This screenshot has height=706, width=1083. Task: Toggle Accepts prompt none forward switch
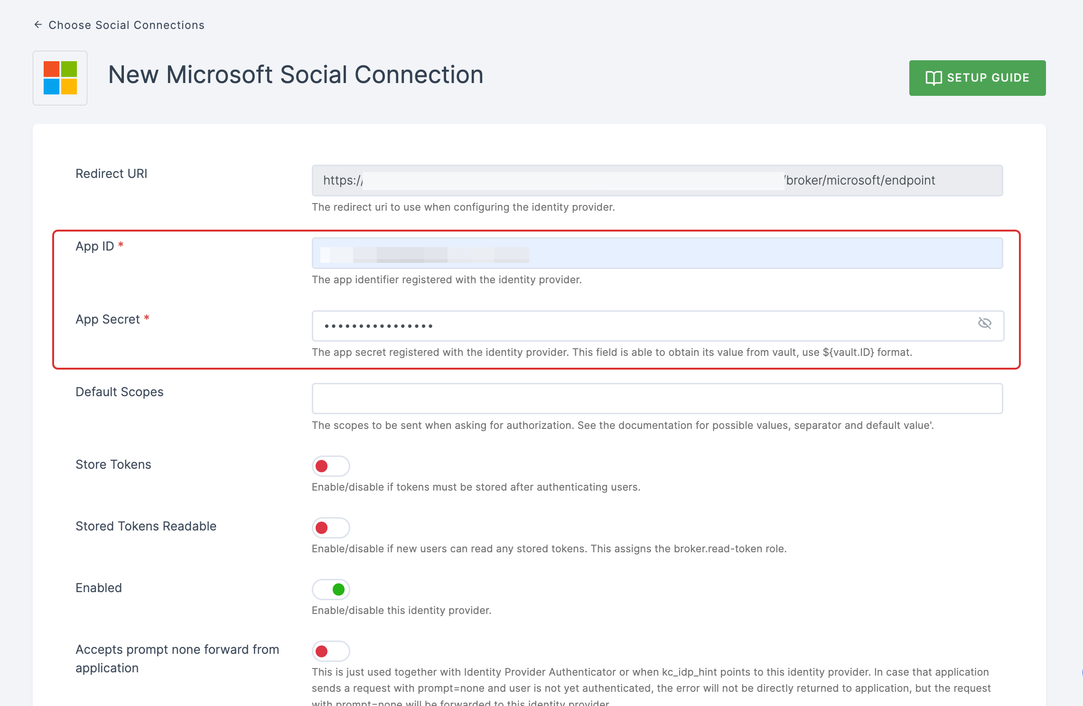click(x=331, y=651)
